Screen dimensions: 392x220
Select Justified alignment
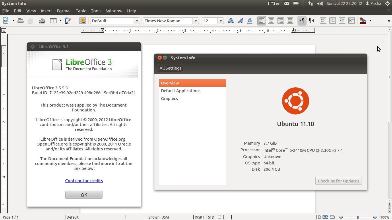pos(290,21)
